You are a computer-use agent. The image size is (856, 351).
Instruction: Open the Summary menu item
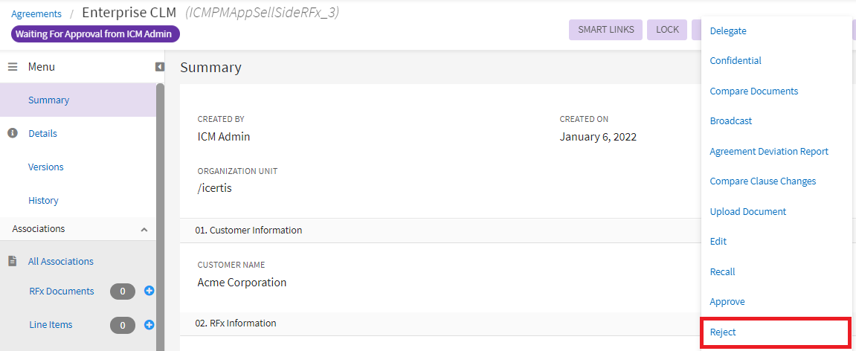[48, 100]
